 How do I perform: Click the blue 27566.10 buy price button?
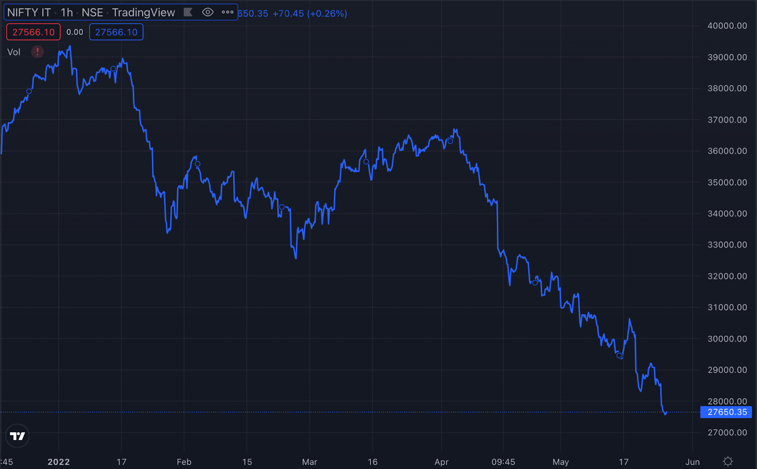pos(116,32)
